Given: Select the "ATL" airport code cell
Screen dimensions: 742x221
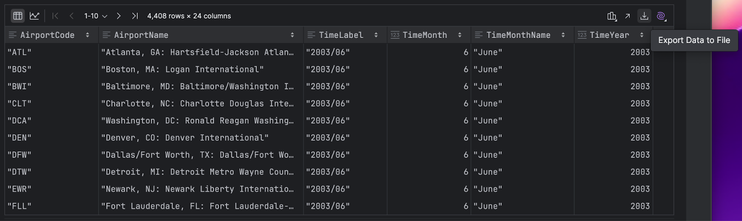Looking at the screenshot, I should (x=19, y=52).
